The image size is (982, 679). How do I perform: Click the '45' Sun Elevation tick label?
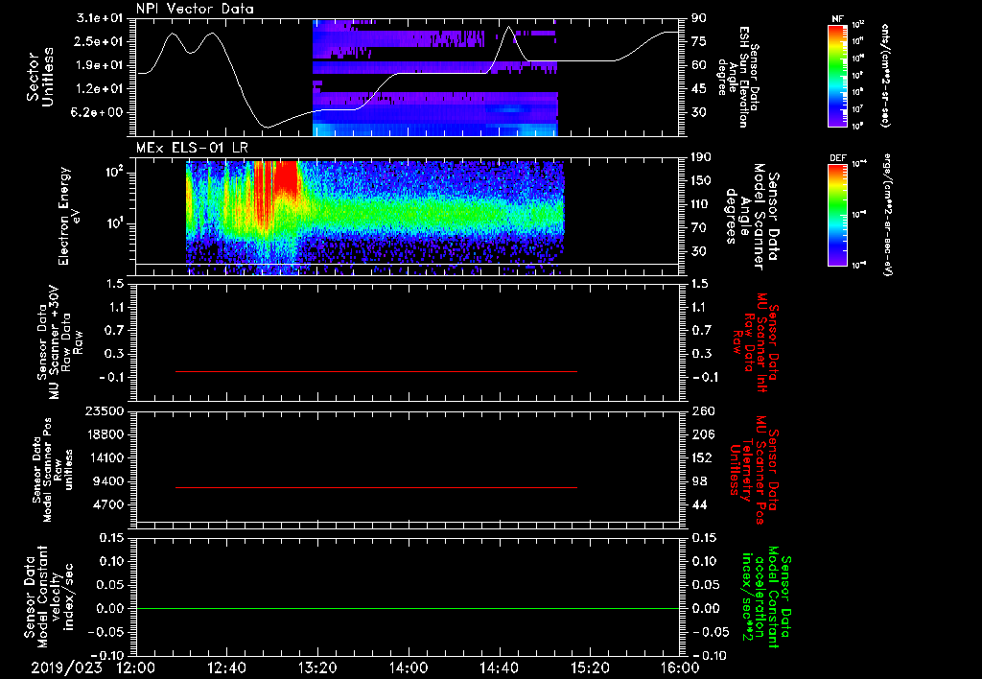point(699,89)
